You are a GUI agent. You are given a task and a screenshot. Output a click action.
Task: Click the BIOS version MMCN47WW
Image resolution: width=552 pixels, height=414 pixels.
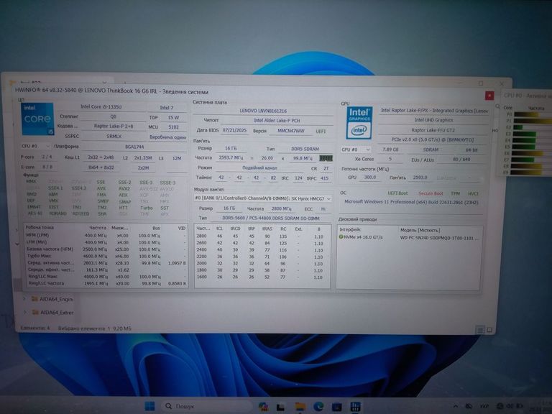291,131
